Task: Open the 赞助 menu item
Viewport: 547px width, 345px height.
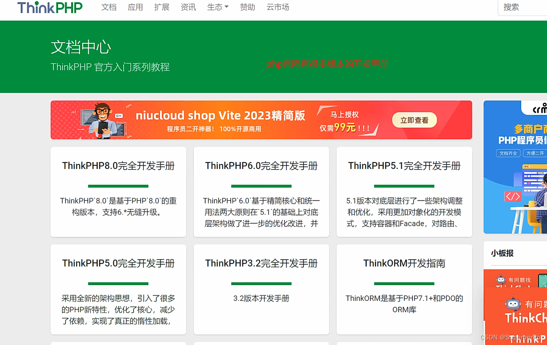Action: [248, 7]
